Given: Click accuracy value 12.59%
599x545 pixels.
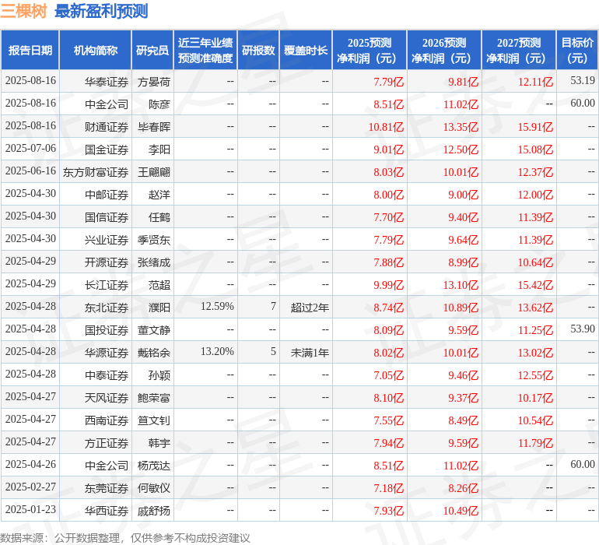Looking at the screenshot, I should pos(217,306).
